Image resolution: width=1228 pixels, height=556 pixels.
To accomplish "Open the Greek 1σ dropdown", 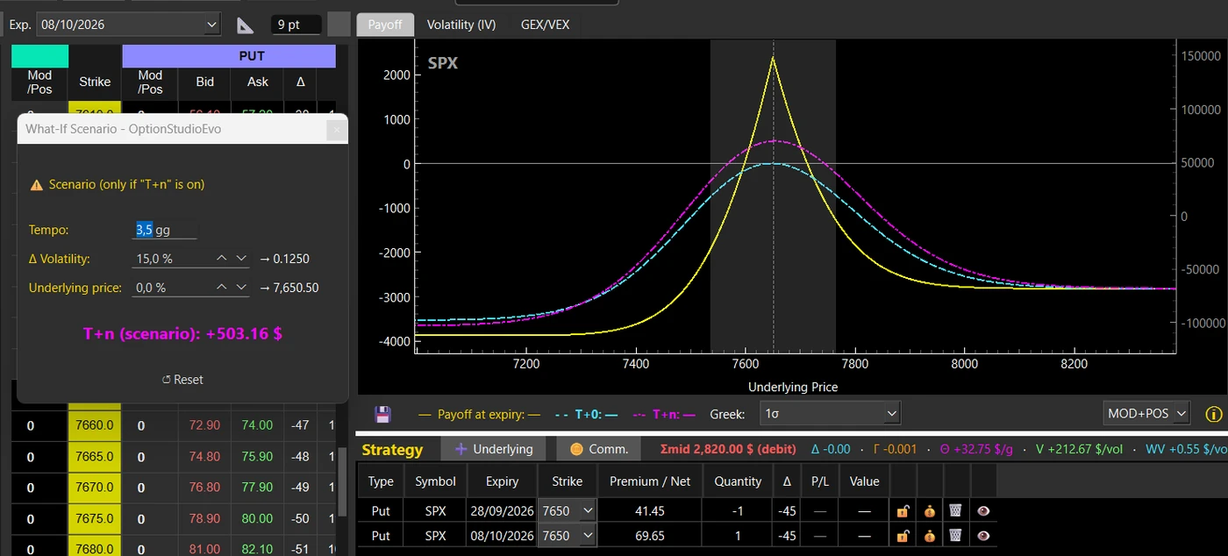I will (x=830, y=414).
